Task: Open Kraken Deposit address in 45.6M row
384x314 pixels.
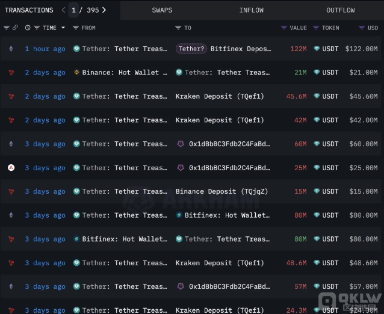Action: click(219, 96)
